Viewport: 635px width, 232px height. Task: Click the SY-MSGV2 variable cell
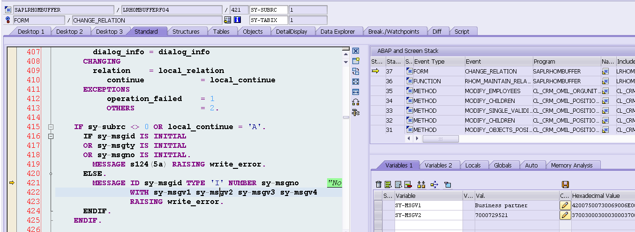pyautogui.click(x=428, y=215)
